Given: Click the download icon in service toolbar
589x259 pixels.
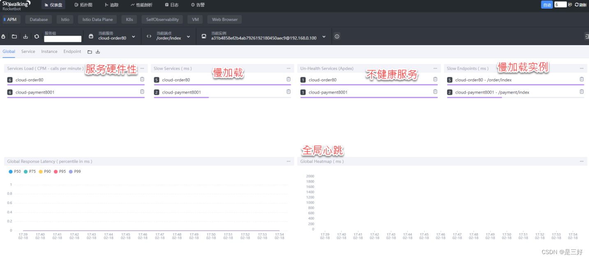Looking at the screenshot, I should [x=25, y=37].
